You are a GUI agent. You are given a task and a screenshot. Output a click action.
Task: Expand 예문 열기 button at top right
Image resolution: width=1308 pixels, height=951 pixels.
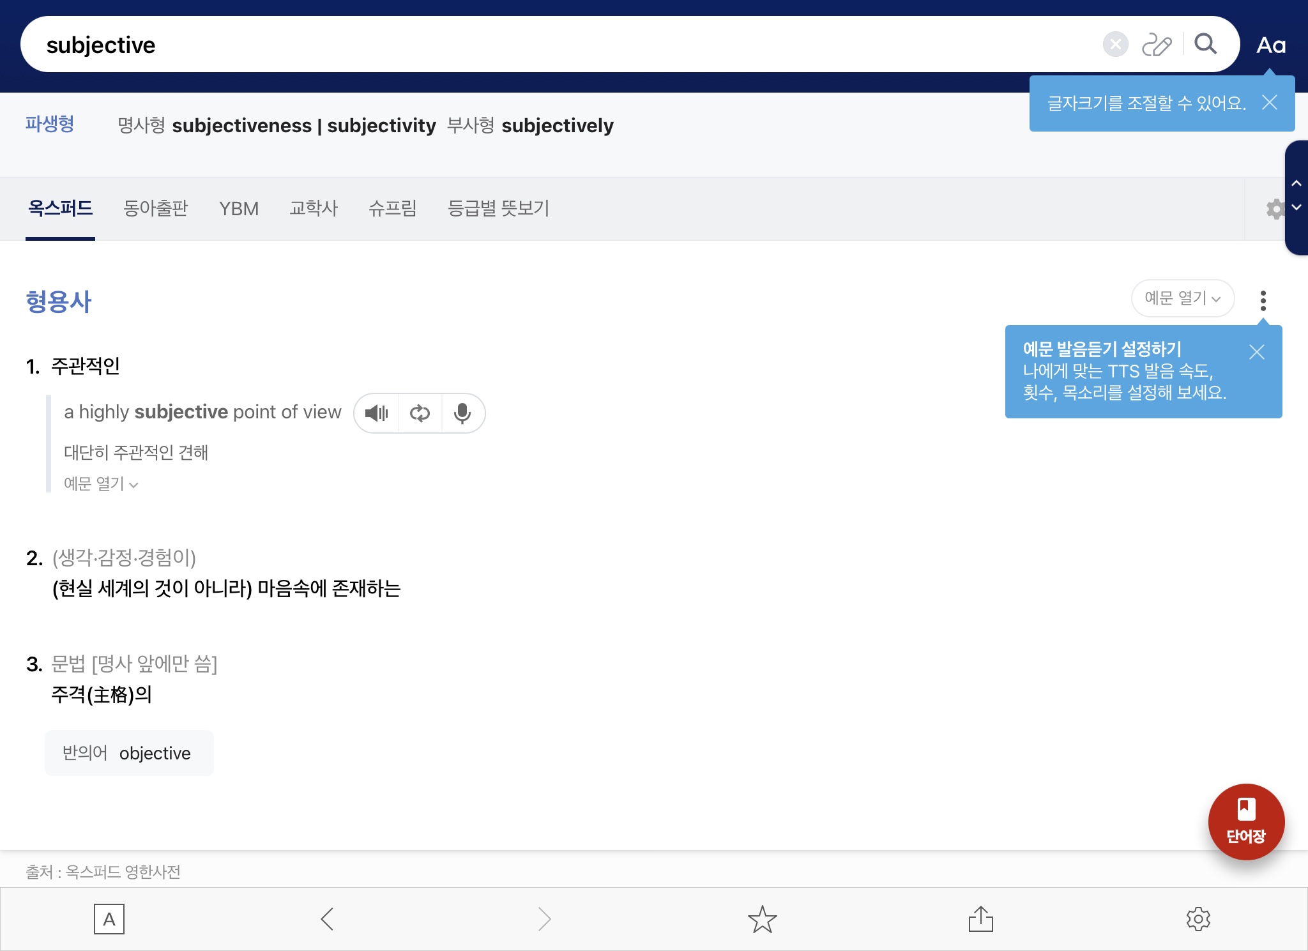1182,298
